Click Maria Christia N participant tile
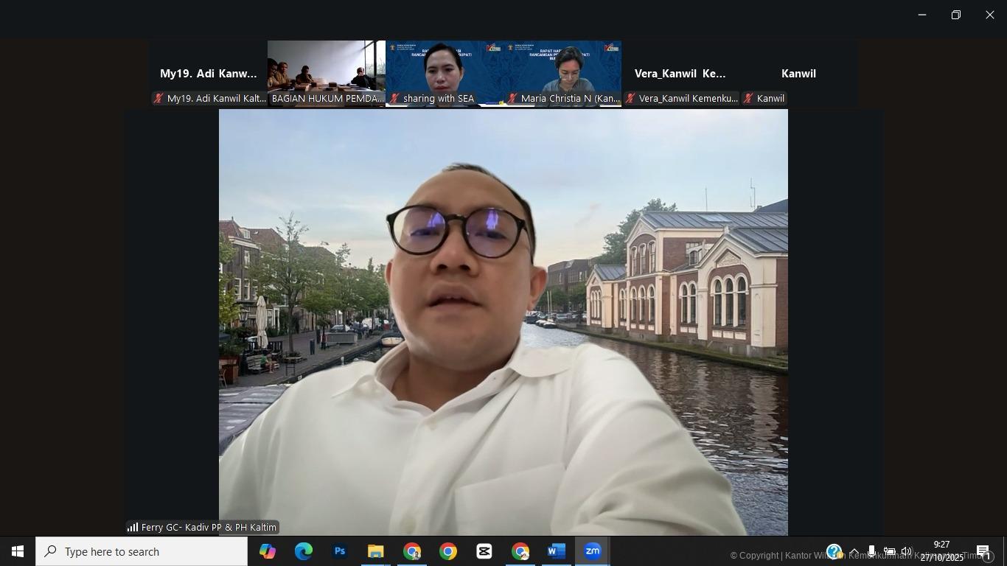 pyautogui.click(x=562, y=73)
